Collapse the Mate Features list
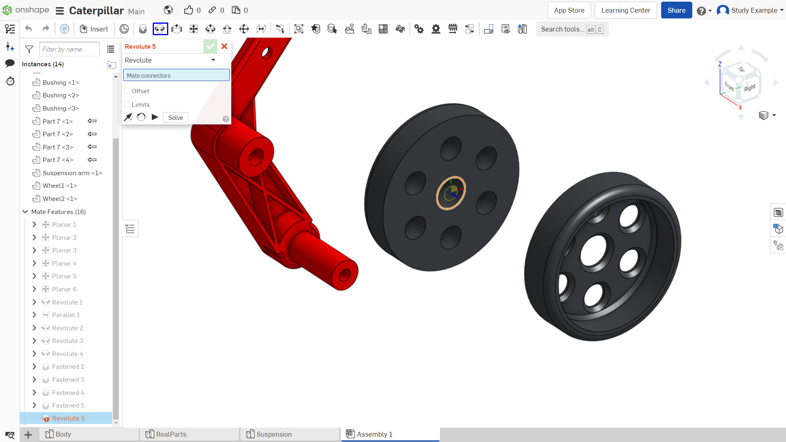Screen dimensions: 786x442 [x=25, y=212]
